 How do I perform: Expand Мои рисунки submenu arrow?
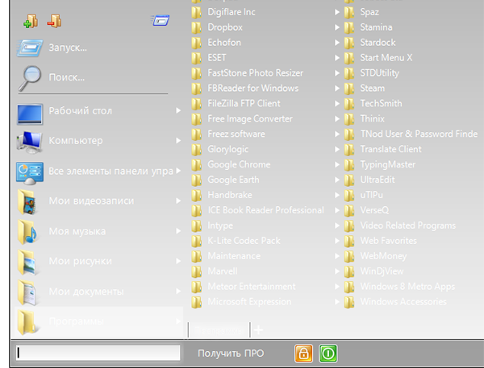178,261
